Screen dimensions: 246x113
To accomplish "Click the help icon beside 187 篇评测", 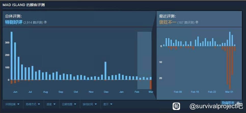I will [x=197, y=22].
